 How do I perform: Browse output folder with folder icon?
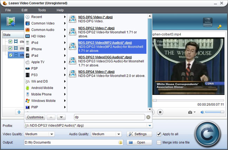pos(120,142)
